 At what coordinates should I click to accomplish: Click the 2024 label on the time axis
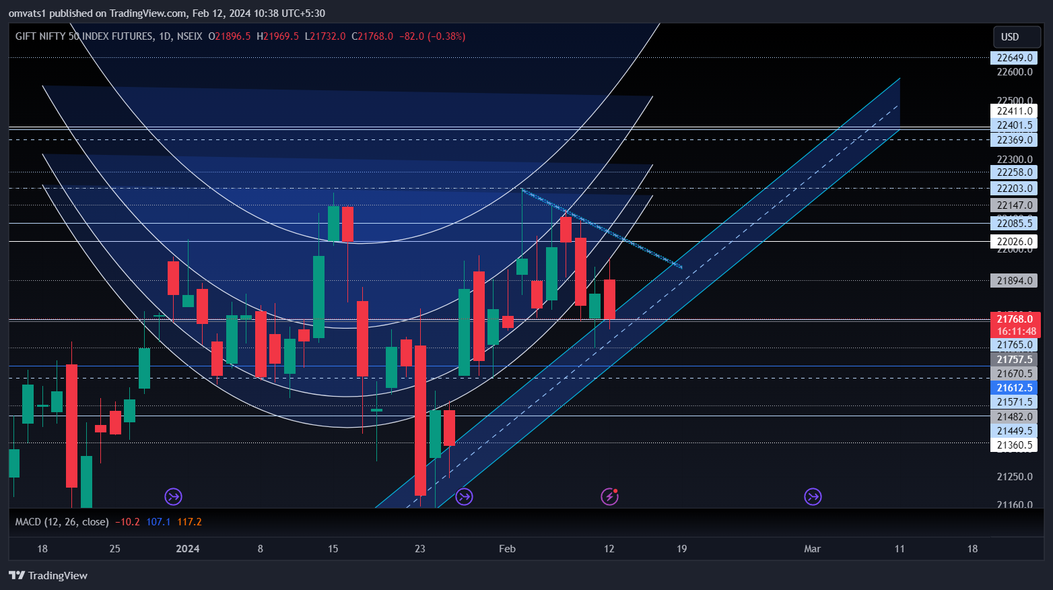tap(188, 549)
